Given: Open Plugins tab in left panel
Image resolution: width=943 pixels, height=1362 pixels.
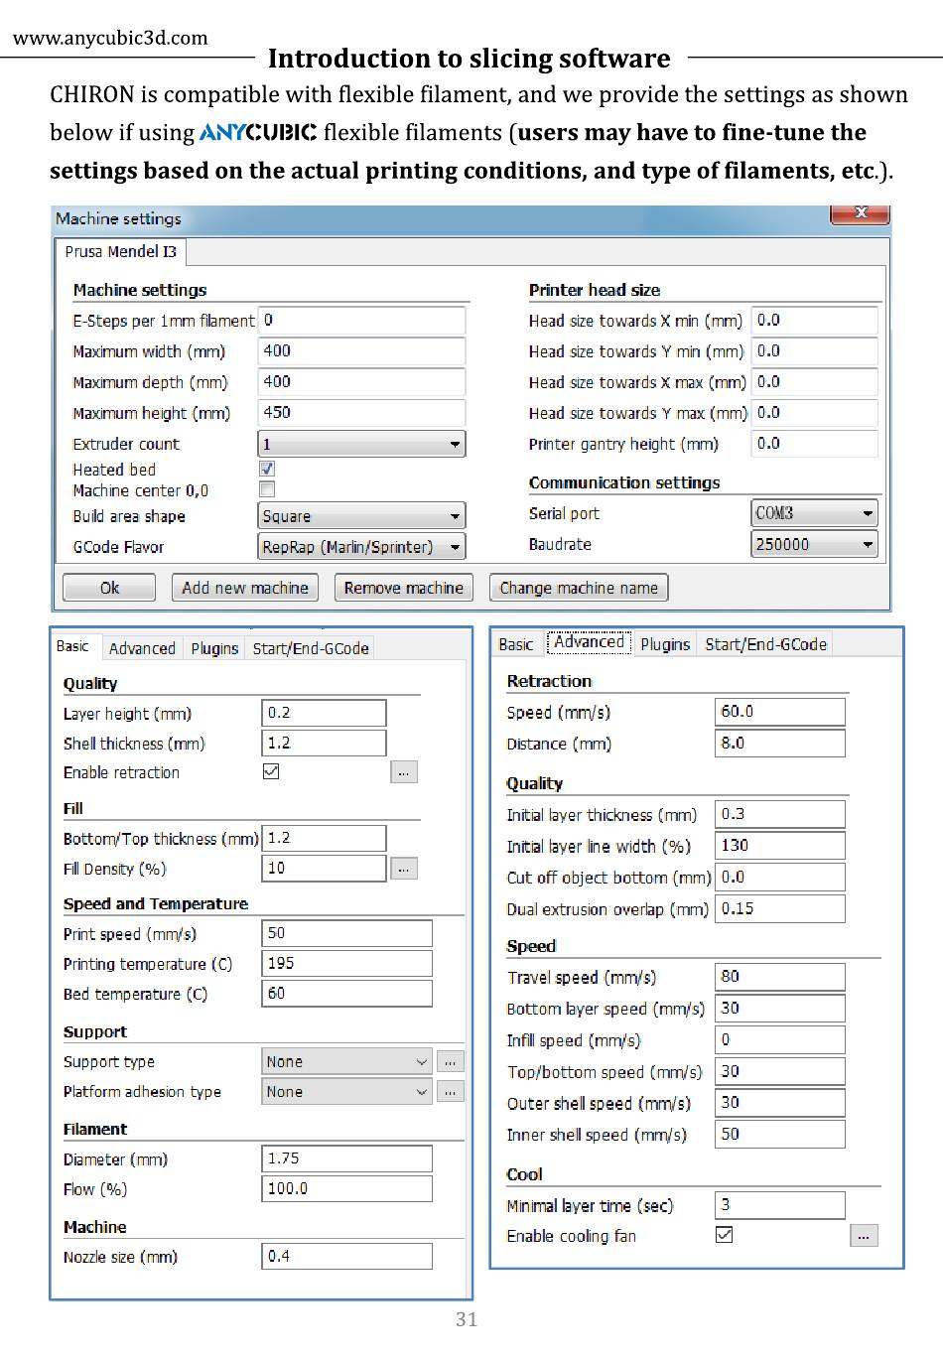Looking at the screenshot, I should coord(214,648).
